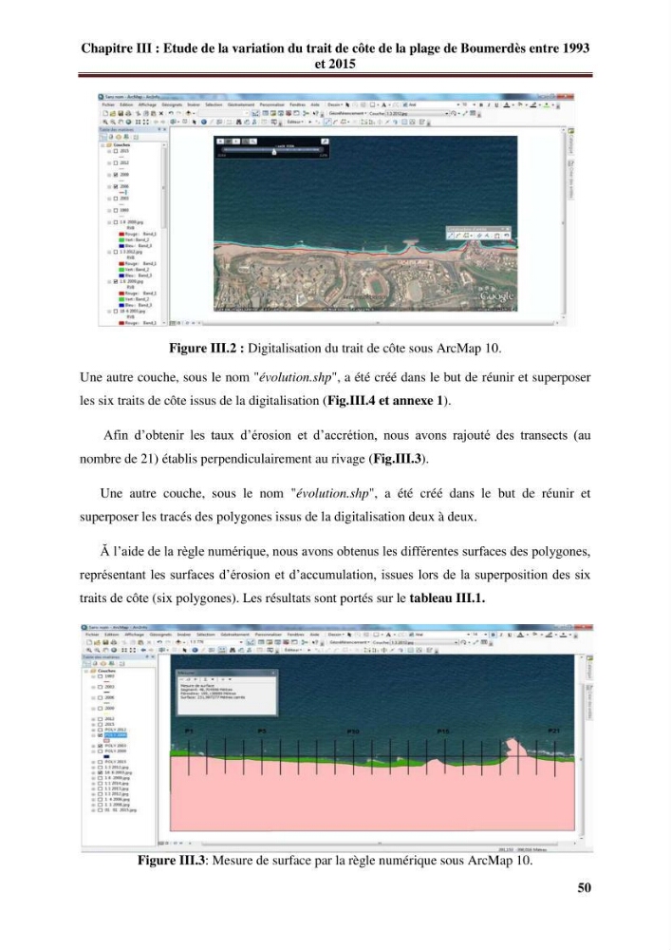
Task: Uncheck 18 6 2003.jpg layer in Figure III.3
Action: [100, 772]
